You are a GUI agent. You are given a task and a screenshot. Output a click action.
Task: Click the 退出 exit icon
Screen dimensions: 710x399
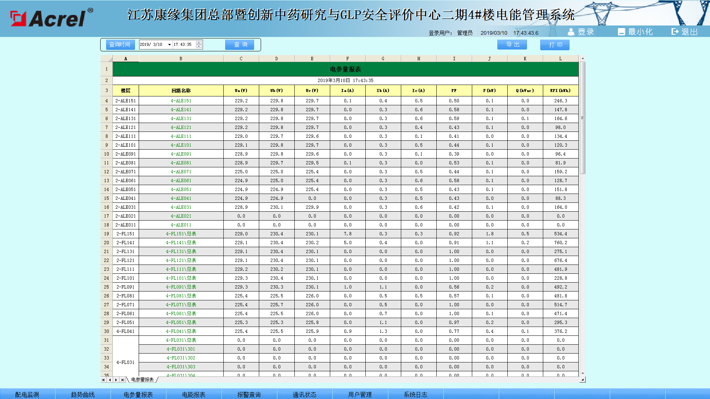point(675,32)
